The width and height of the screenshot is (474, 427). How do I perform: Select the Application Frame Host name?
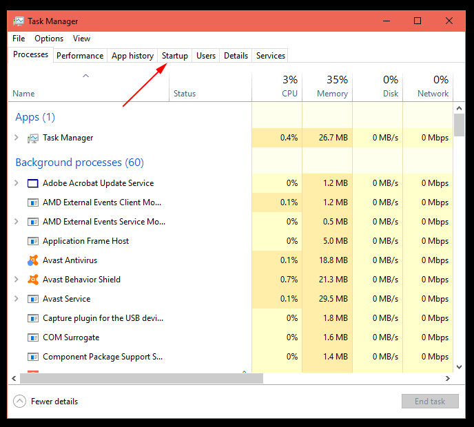(86, 241)
